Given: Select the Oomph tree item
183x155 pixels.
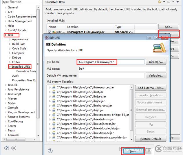Looking at the screenshot, I should [x=13, y=108].
